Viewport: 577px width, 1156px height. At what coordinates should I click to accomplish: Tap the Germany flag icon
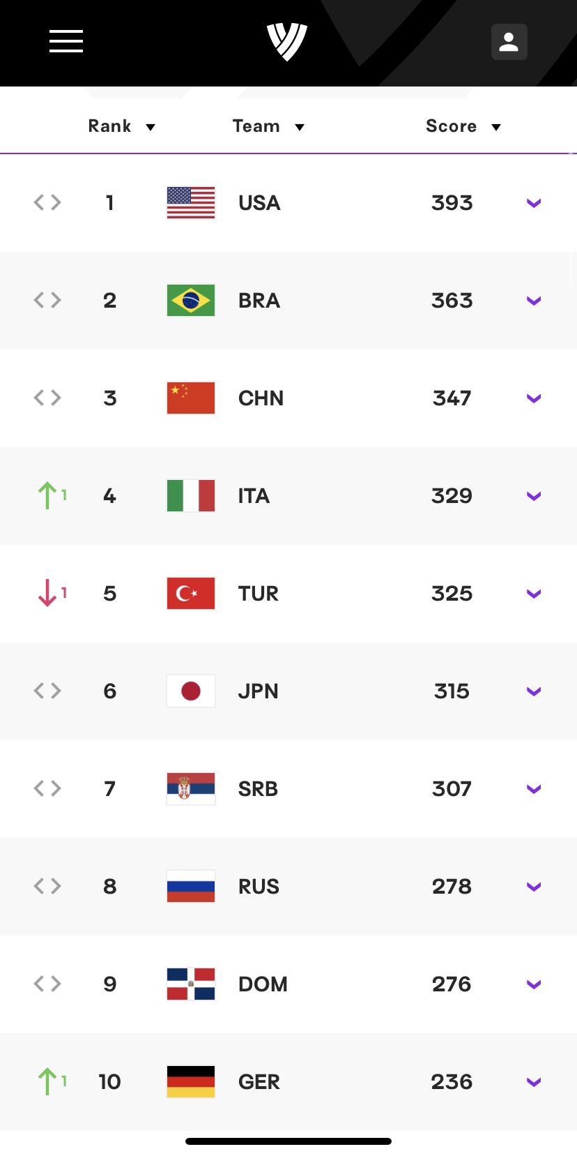click(191, 1082)
